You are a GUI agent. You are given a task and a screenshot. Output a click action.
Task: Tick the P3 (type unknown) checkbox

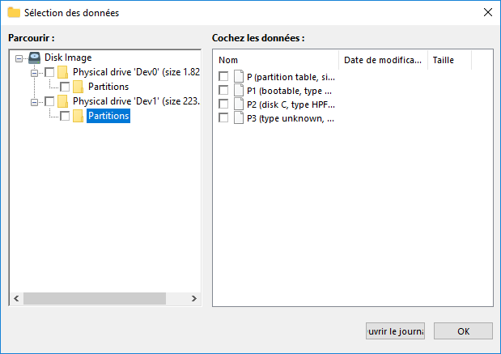click(x=223, y=117)
